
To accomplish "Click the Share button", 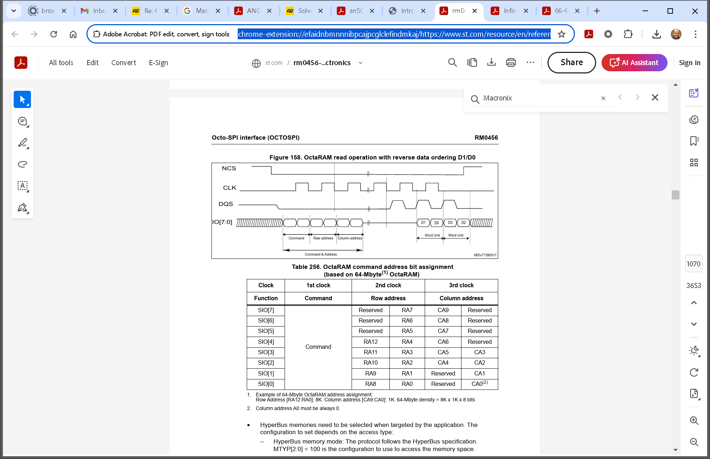I will pos(571,63).
